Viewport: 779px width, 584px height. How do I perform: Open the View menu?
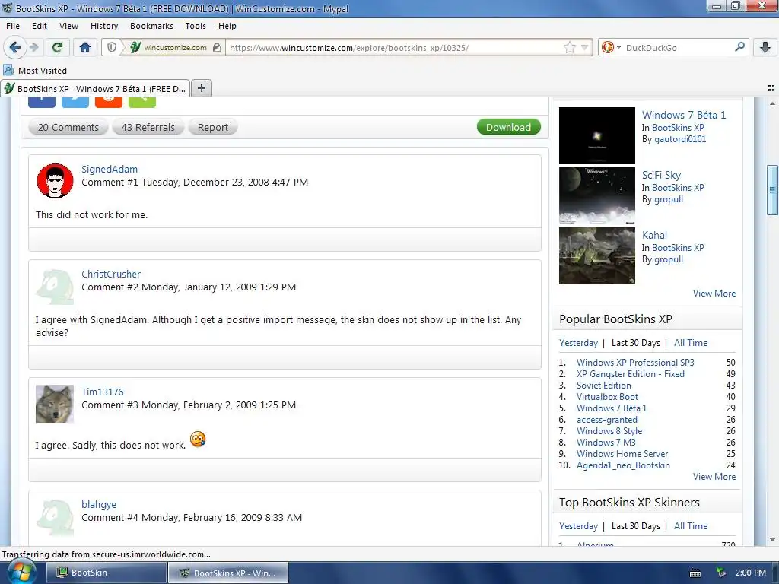tap(68, 26)
